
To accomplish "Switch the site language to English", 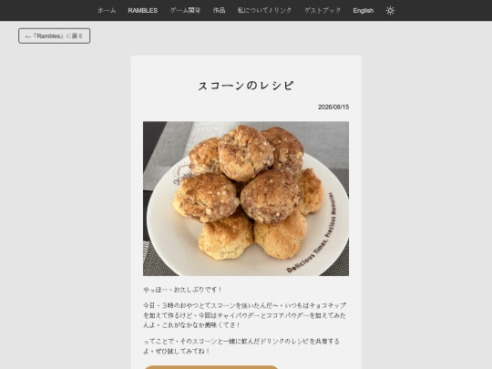I will (x=363, y=11).
